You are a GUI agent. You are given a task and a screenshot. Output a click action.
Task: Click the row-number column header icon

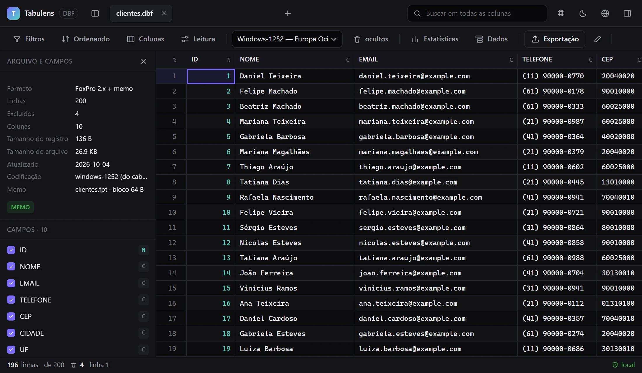coord(175,60)
